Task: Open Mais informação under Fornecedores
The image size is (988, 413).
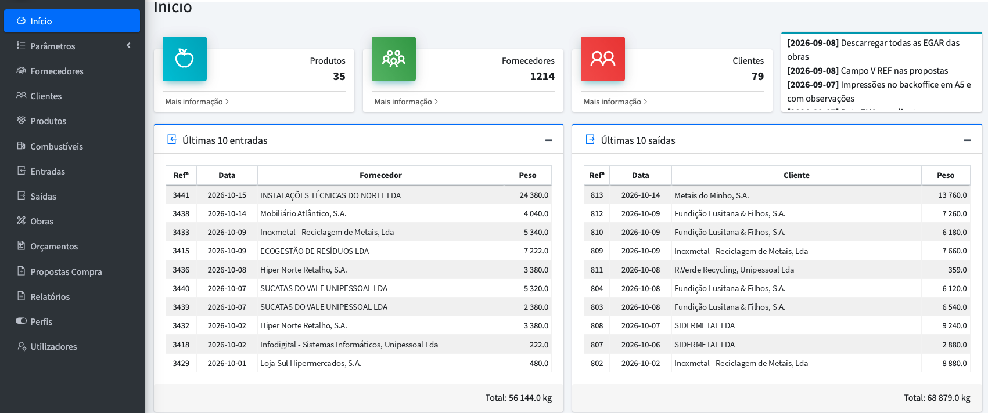Action: click(x=406, y=102)
